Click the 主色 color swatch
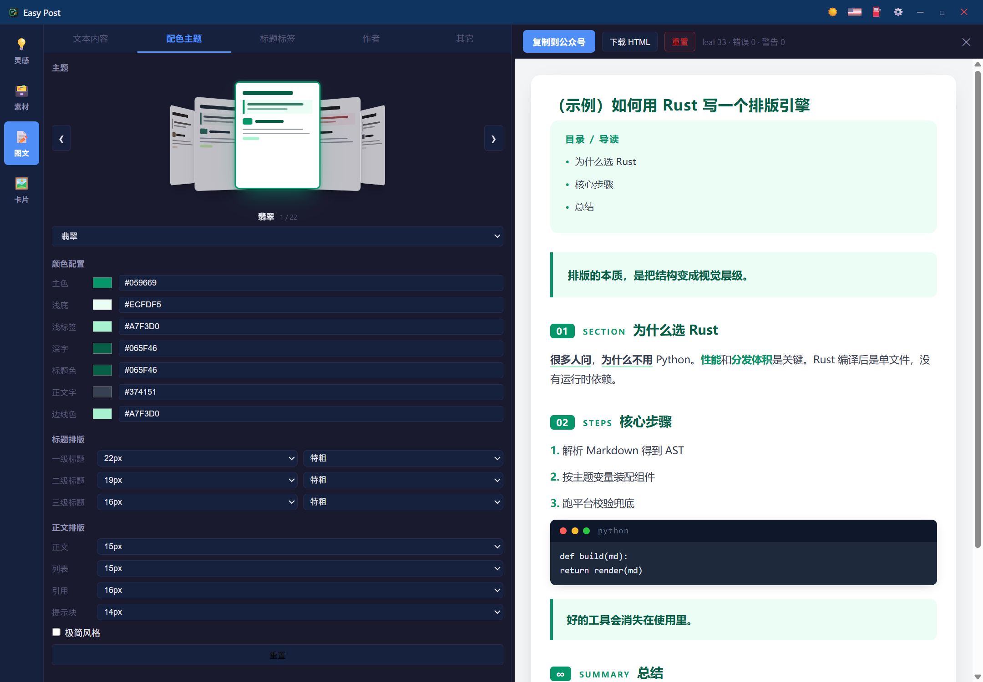The height and width of the screenshot is (682, 983). click(102, 283)
